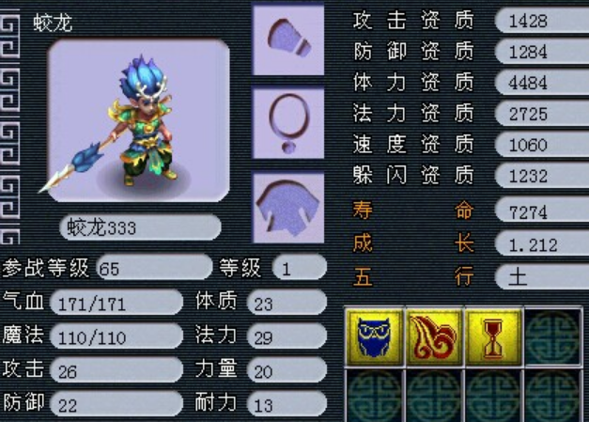Click the 速度资质 value 1060
The width and height of the screenshot is (589, 422).
tap(542, 145)
